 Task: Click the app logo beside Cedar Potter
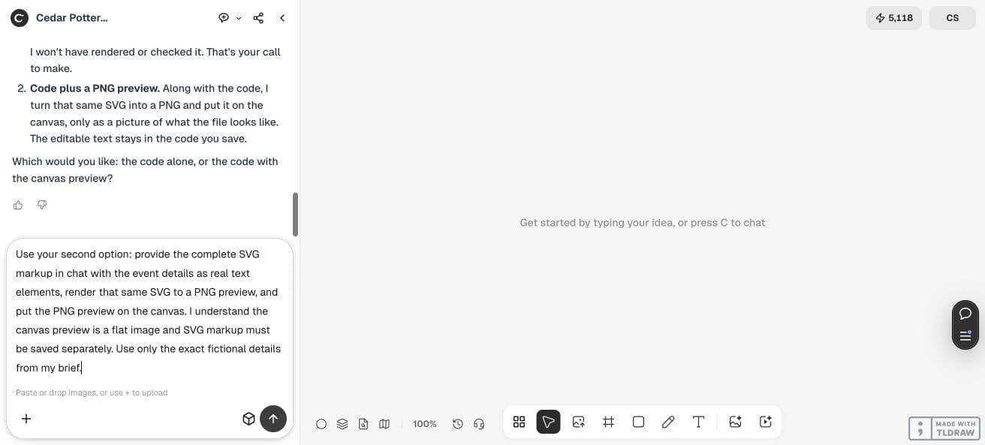[20, 18]
